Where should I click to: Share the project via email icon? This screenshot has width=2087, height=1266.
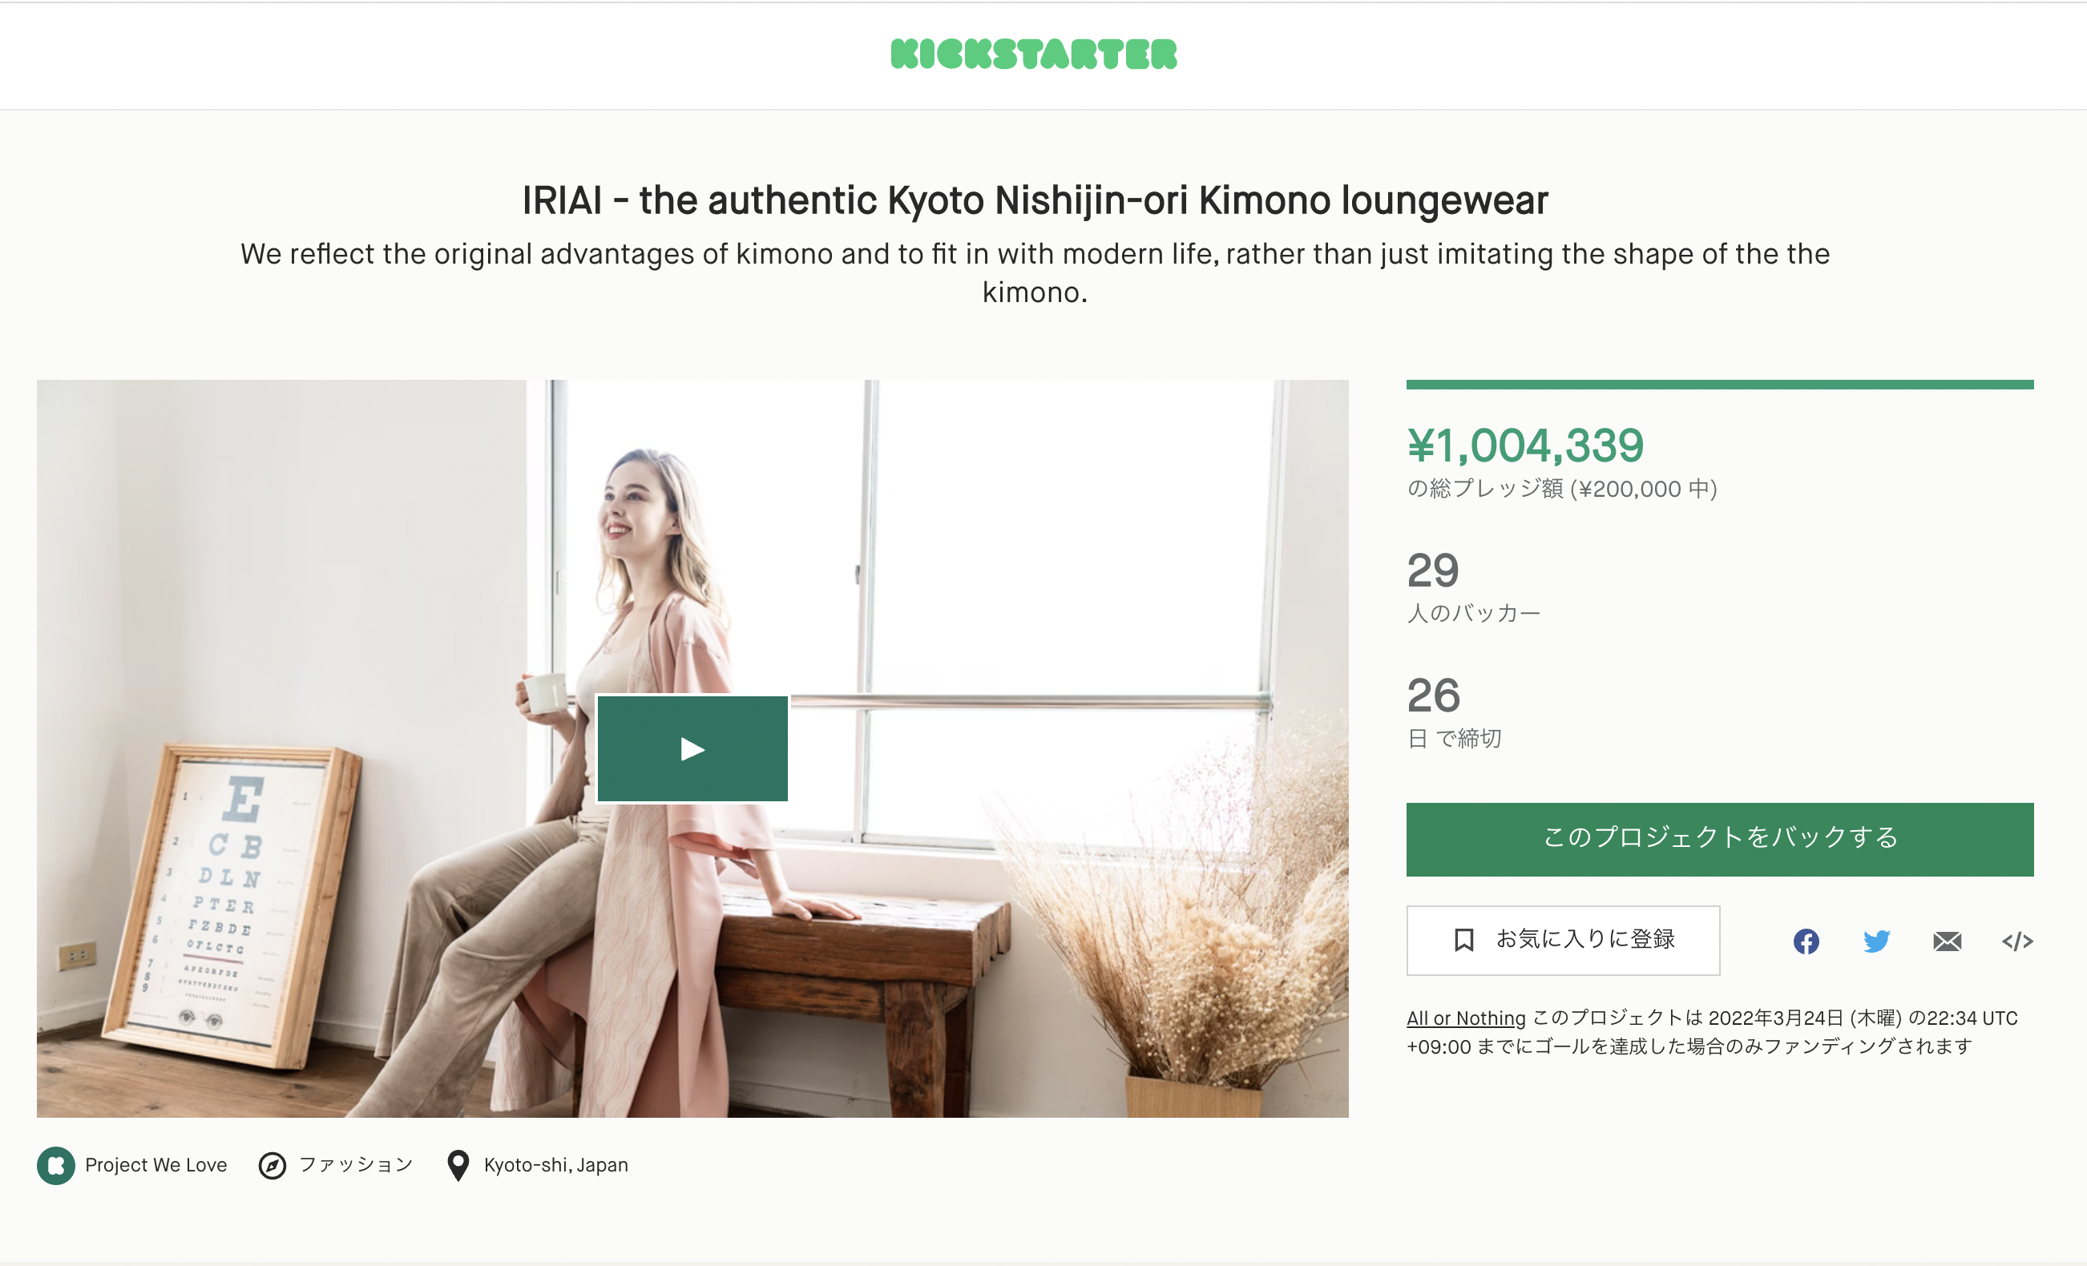[x=1947, y=941]
